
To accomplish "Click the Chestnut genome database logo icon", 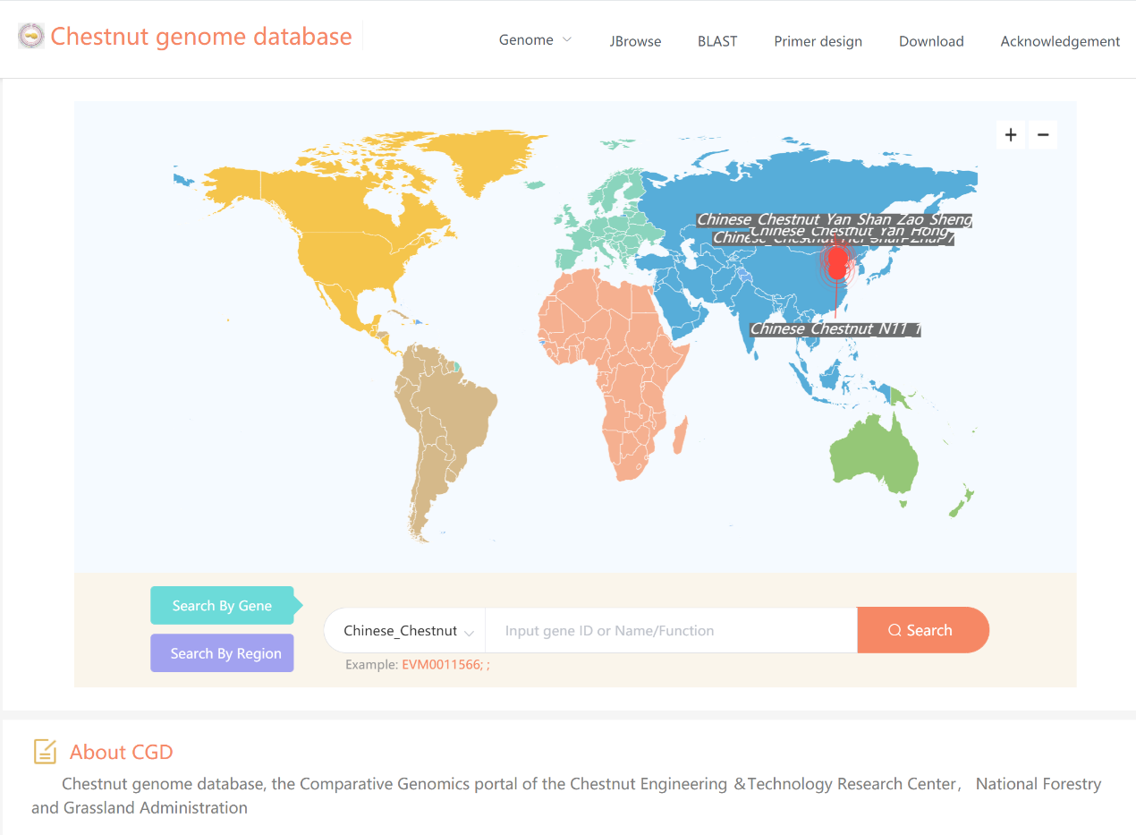I will 31,36.
